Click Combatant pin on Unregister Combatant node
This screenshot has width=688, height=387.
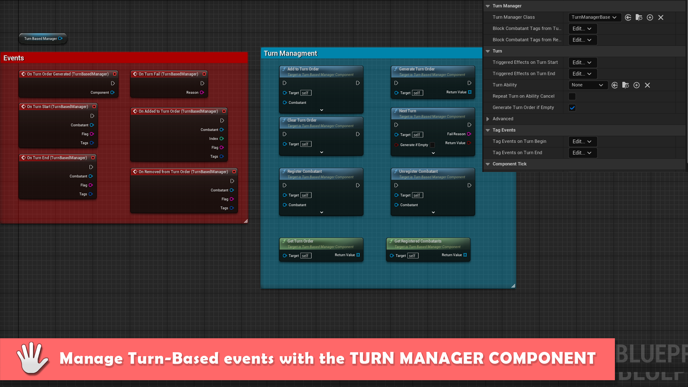click(x=396, y=205)
